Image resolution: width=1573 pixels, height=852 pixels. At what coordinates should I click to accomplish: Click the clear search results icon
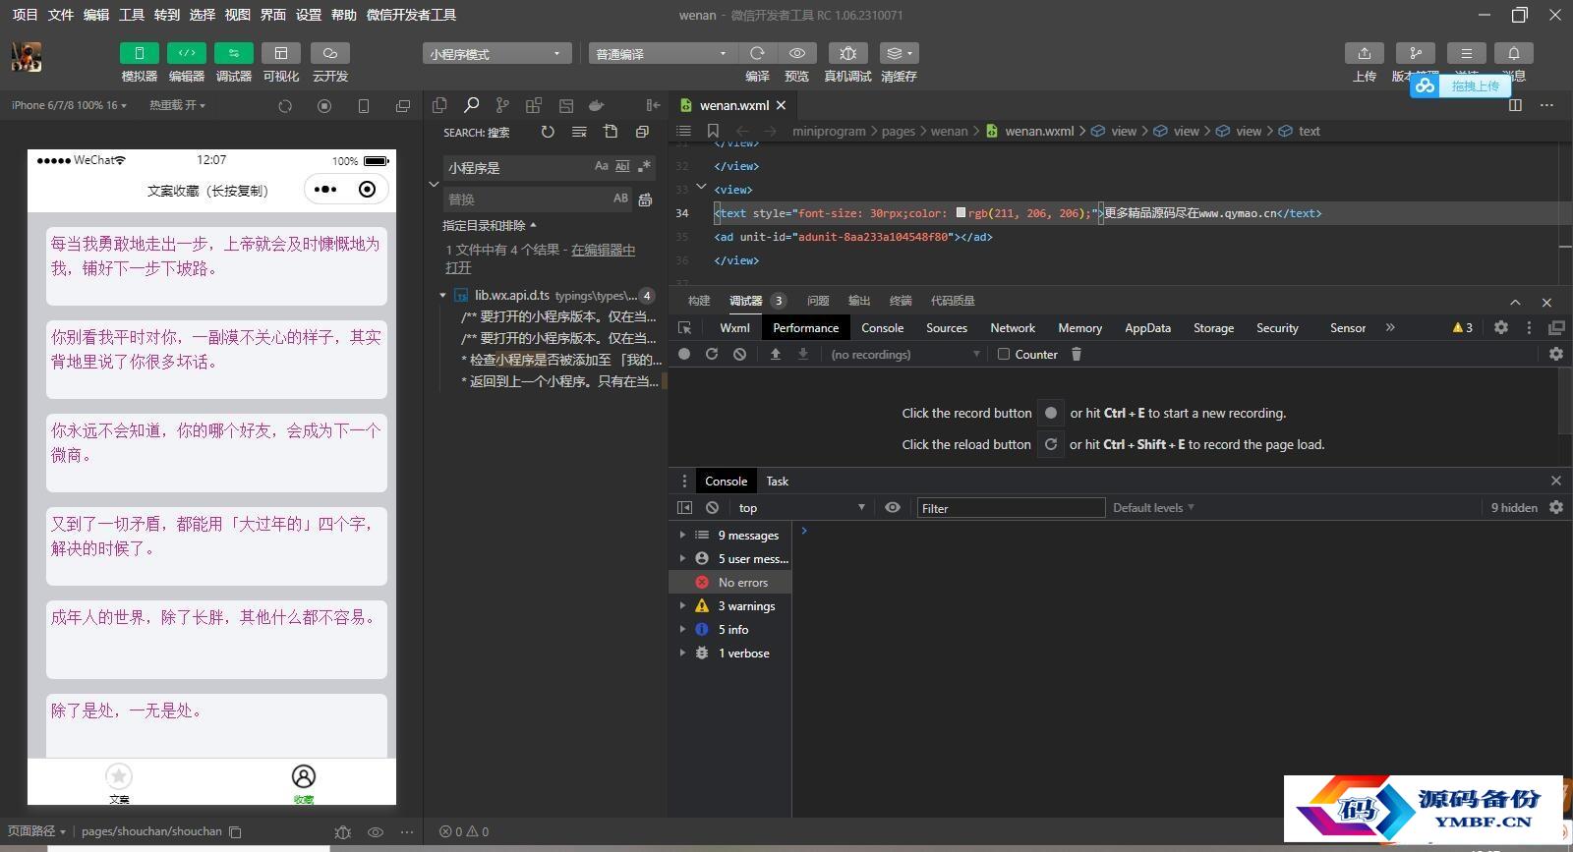(x=579, y=132)
